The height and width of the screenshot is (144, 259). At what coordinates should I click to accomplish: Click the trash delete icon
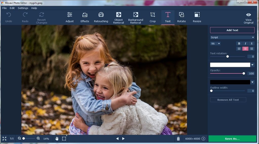tap(178, 139)
